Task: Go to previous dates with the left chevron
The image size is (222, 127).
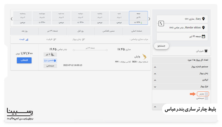Action: coord(12,19)
